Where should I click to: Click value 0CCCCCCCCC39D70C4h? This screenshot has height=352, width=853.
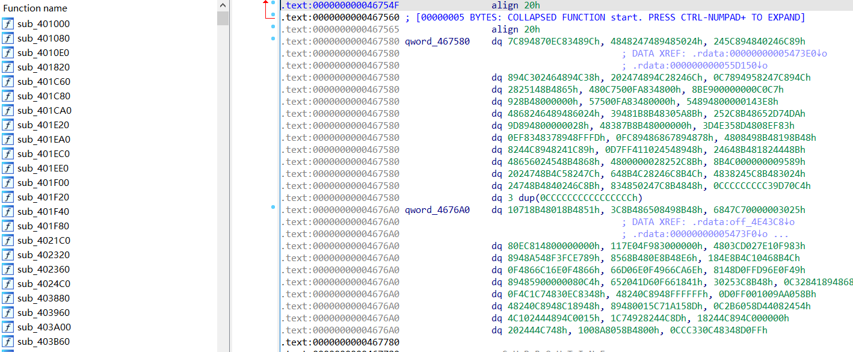pos(762,186)
